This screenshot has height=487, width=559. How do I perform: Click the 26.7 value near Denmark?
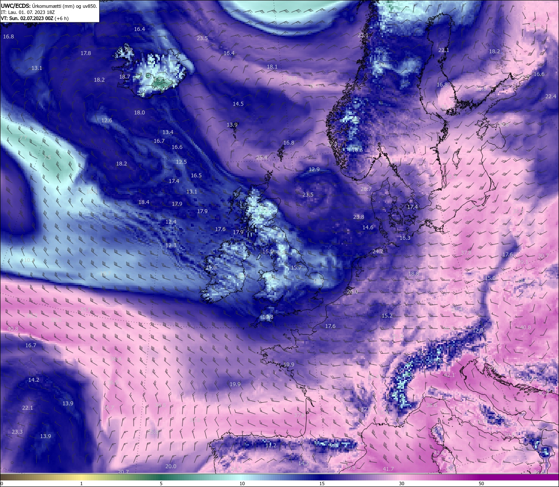coord(366,189)
